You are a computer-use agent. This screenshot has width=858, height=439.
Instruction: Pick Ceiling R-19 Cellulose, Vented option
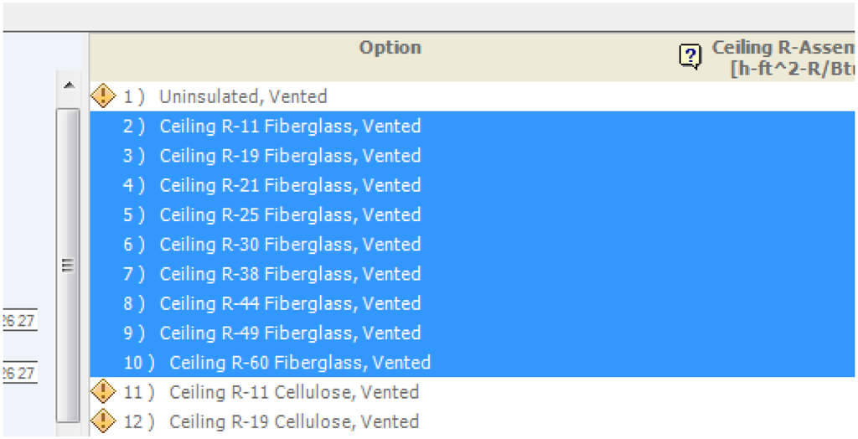(293, 421)
